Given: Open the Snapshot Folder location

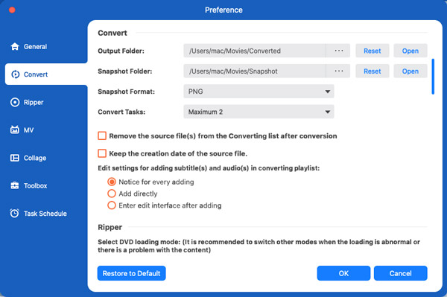Looking at the screenshot, I should click(410, 71).
